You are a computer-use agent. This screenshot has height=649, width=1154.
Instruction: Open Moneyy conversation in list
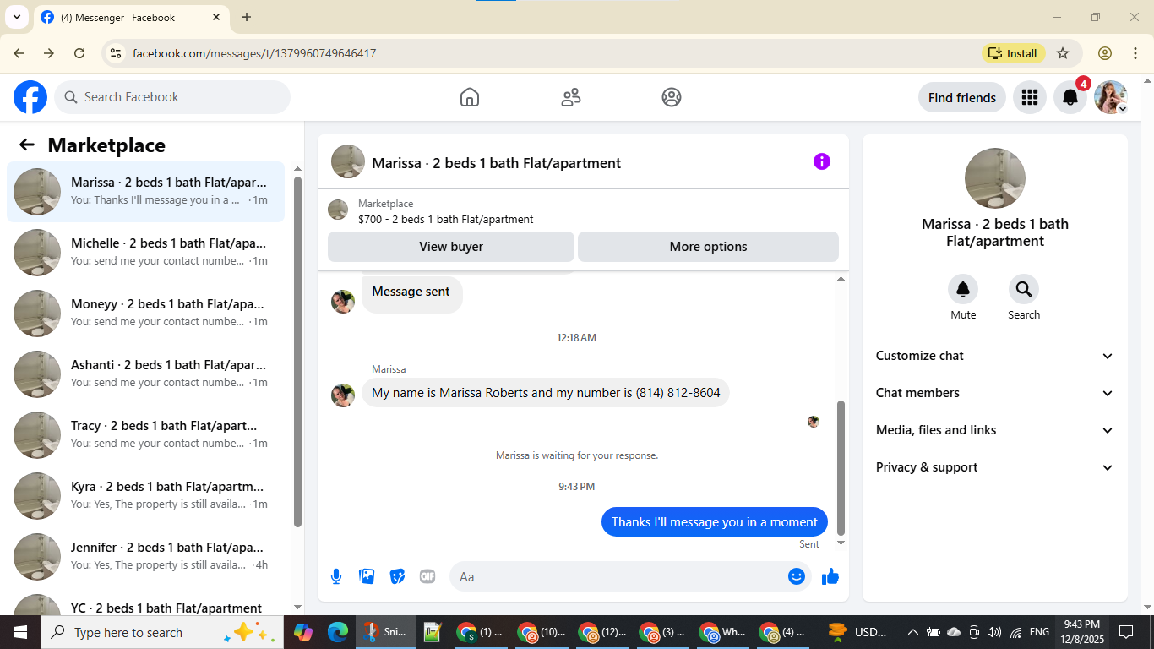(145, 314)
